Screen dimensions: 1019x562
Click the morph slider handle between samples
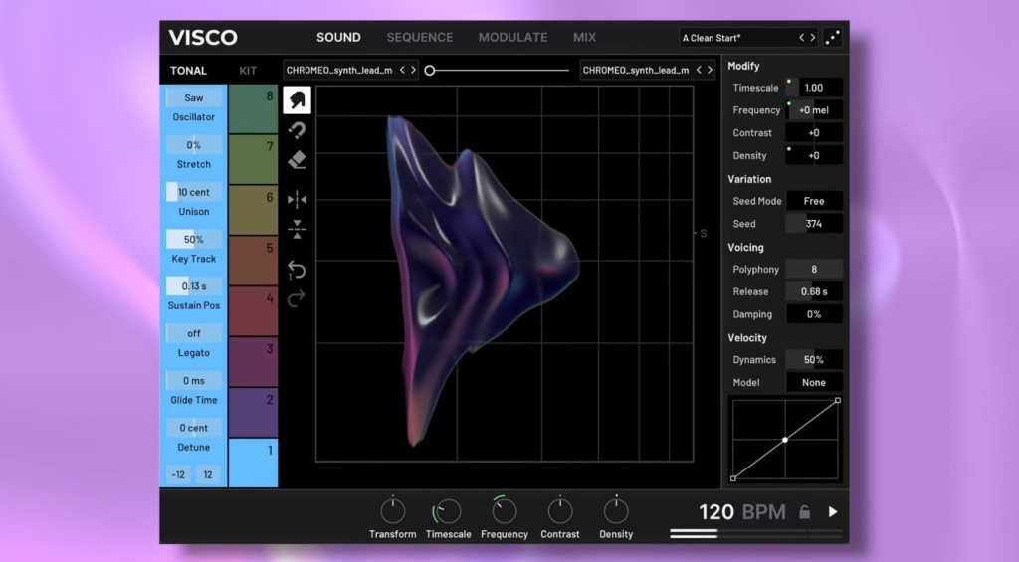[x=430, y=71]
